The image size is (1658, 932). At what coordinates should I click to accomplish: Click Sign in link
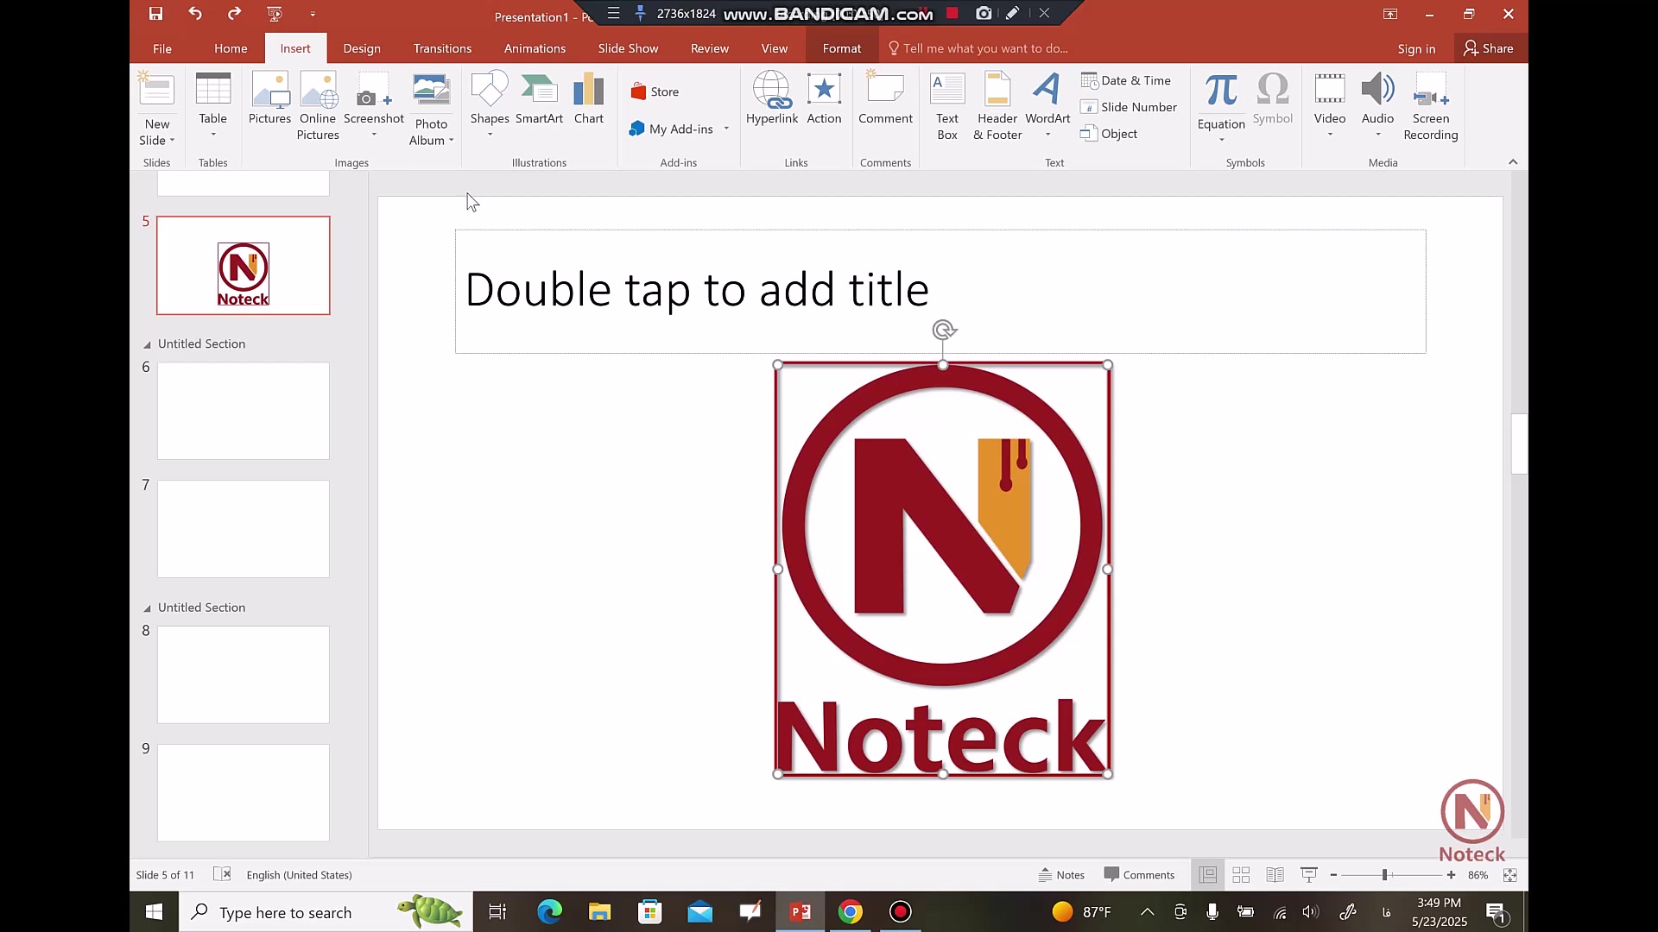click(x=1416, y=48)
